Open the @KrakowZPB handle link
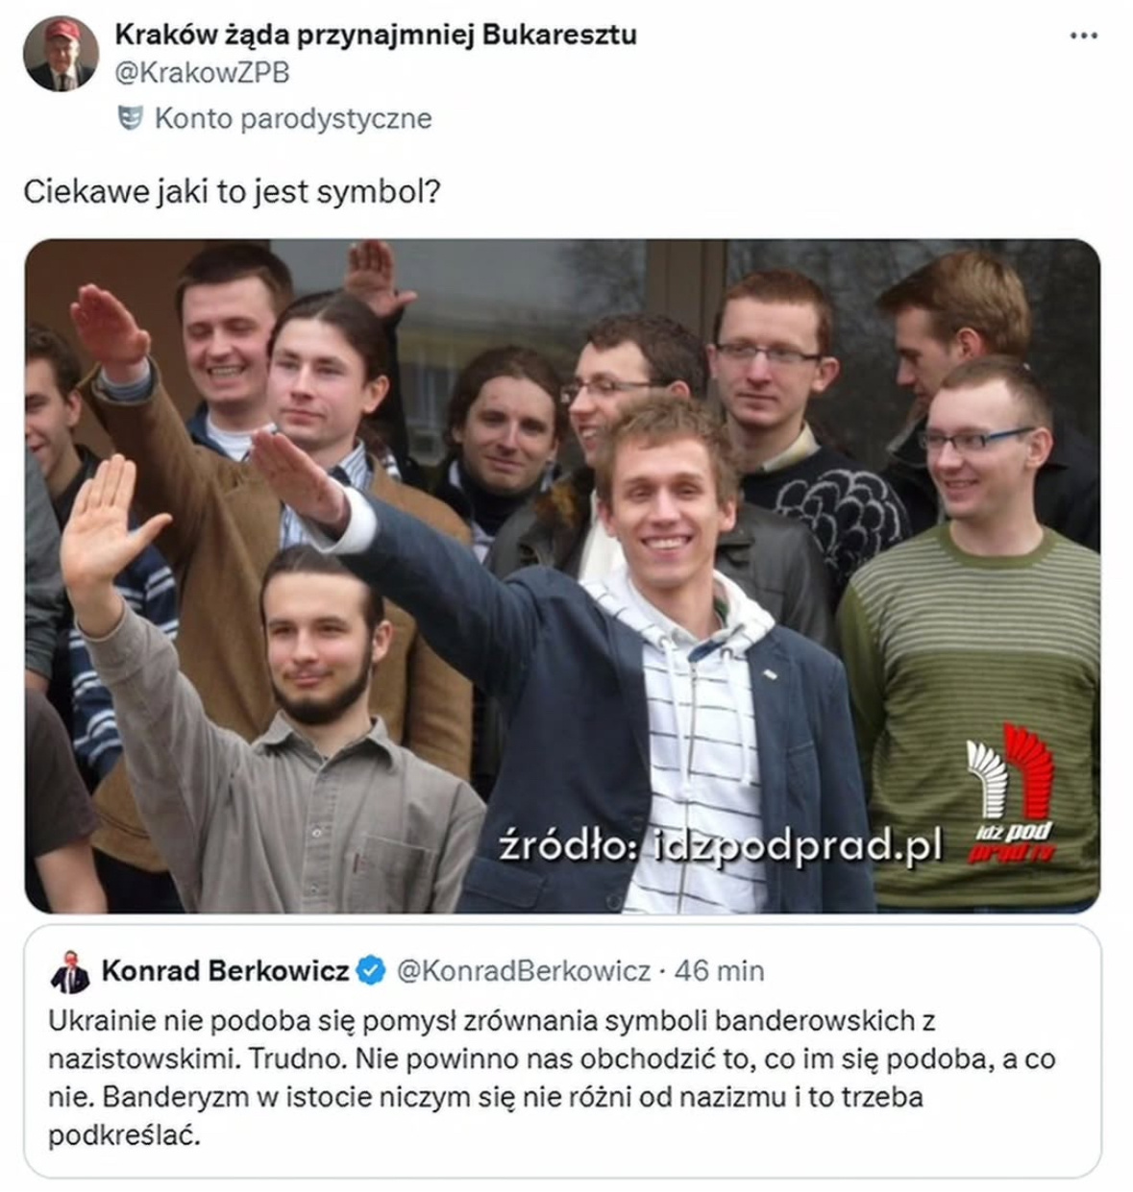The height and width of the screenshot is (1192, 1133). [x=202, y=73]
